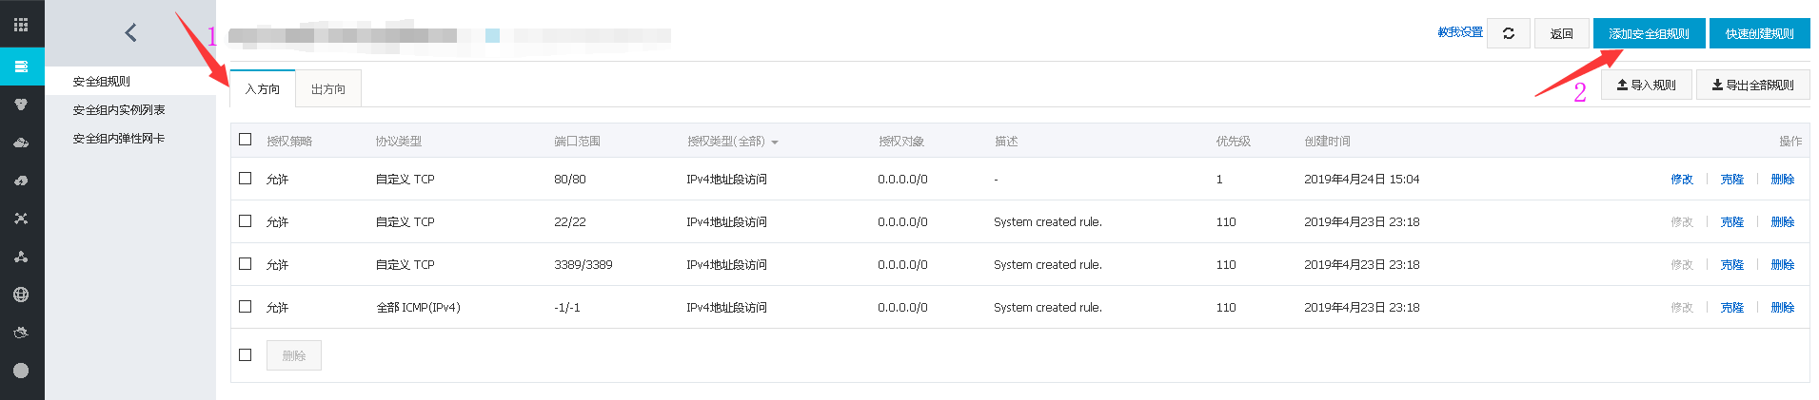Screen dimensions: 1819x400
Task: Click the crossed-nodes network sidebar icon
Action: 21,219
